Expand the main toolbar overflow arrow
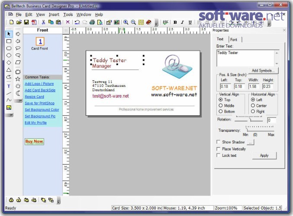The width and height of the screenshot is (293, 216). [156, 23]
